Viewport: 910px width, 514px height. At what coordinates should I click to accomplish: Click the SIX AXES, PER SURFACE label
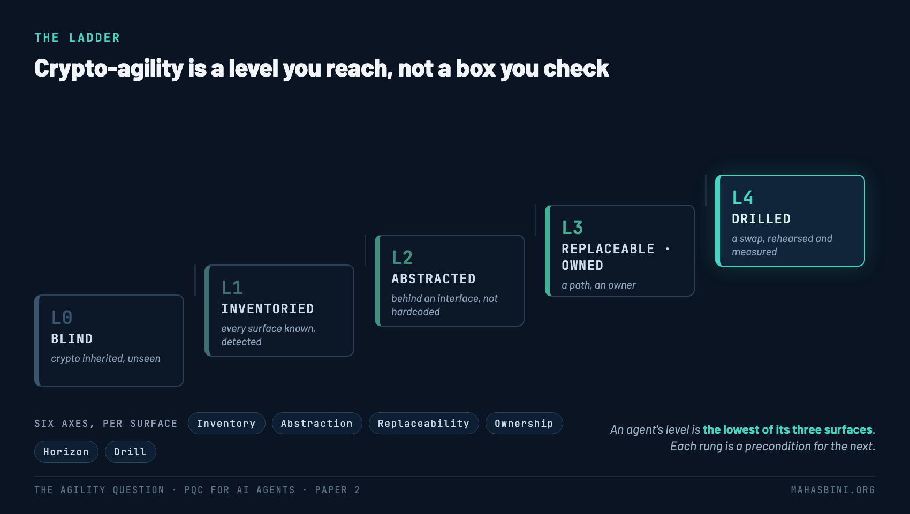coord(106,424)
